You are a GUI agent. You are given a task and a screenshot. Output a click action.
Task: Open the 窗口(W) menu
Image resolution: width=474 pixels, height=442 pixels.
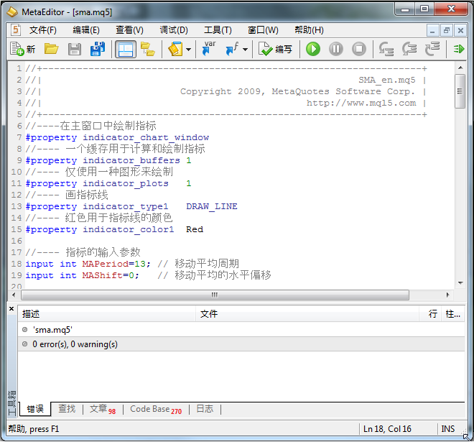(x=263, y=30)
